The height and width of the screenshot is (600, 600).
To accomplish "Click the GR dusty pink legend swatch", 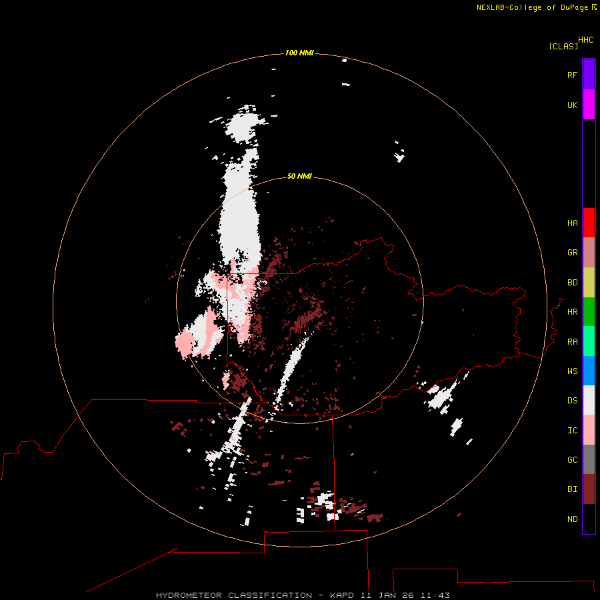I will (x=589, y=253).
